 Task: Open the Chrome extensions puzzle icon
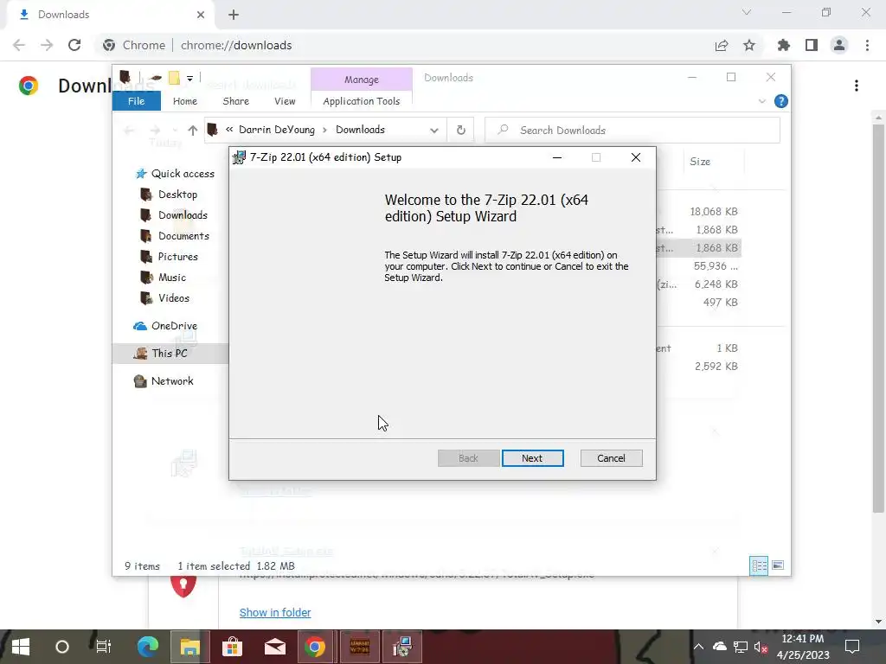[784, 45]
